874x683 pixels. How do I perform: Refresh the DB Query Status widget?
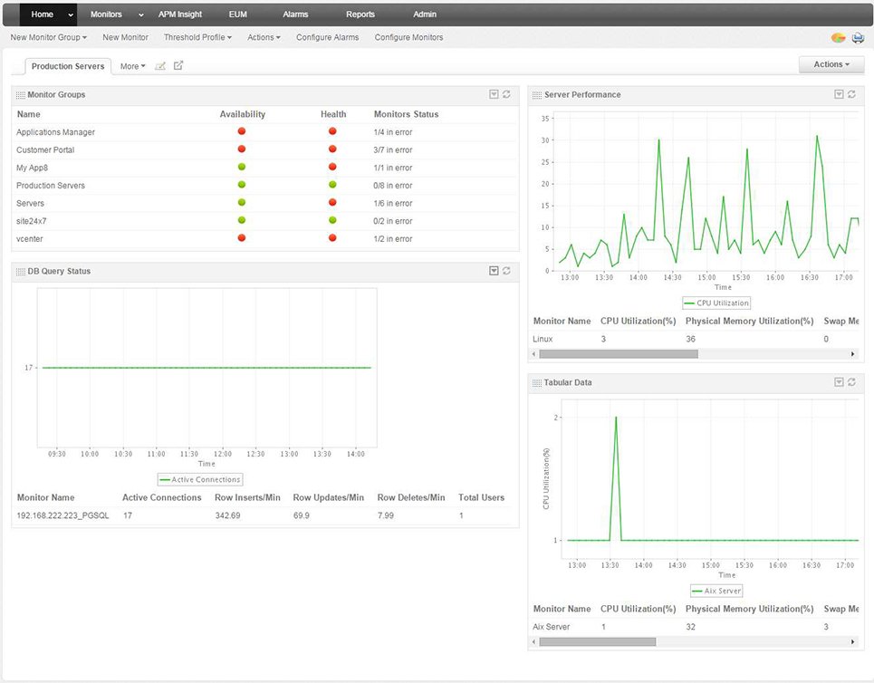(x=505, y=270)
